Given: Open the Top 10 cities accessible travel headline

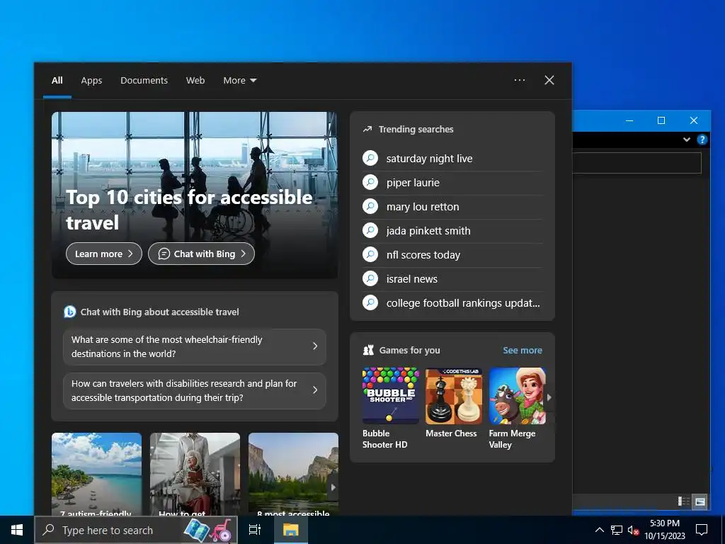Looking at the screenshot, I should pos(189,210).
